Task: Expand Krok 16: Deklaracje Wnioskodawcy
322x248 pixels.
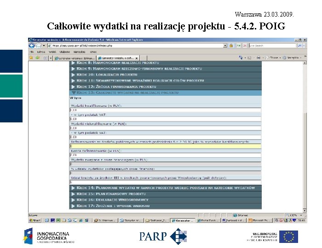Action: [x=166, y=200]
